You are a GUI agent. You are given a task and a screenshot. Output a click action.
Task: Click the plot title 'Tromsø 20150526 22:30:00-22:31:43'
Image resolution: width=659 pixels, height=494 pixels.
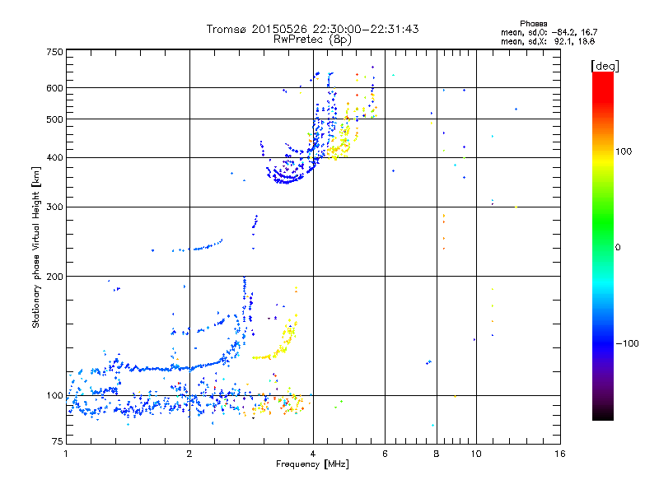[312, 29]
